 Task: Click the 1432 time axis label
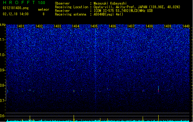[39, 26]
